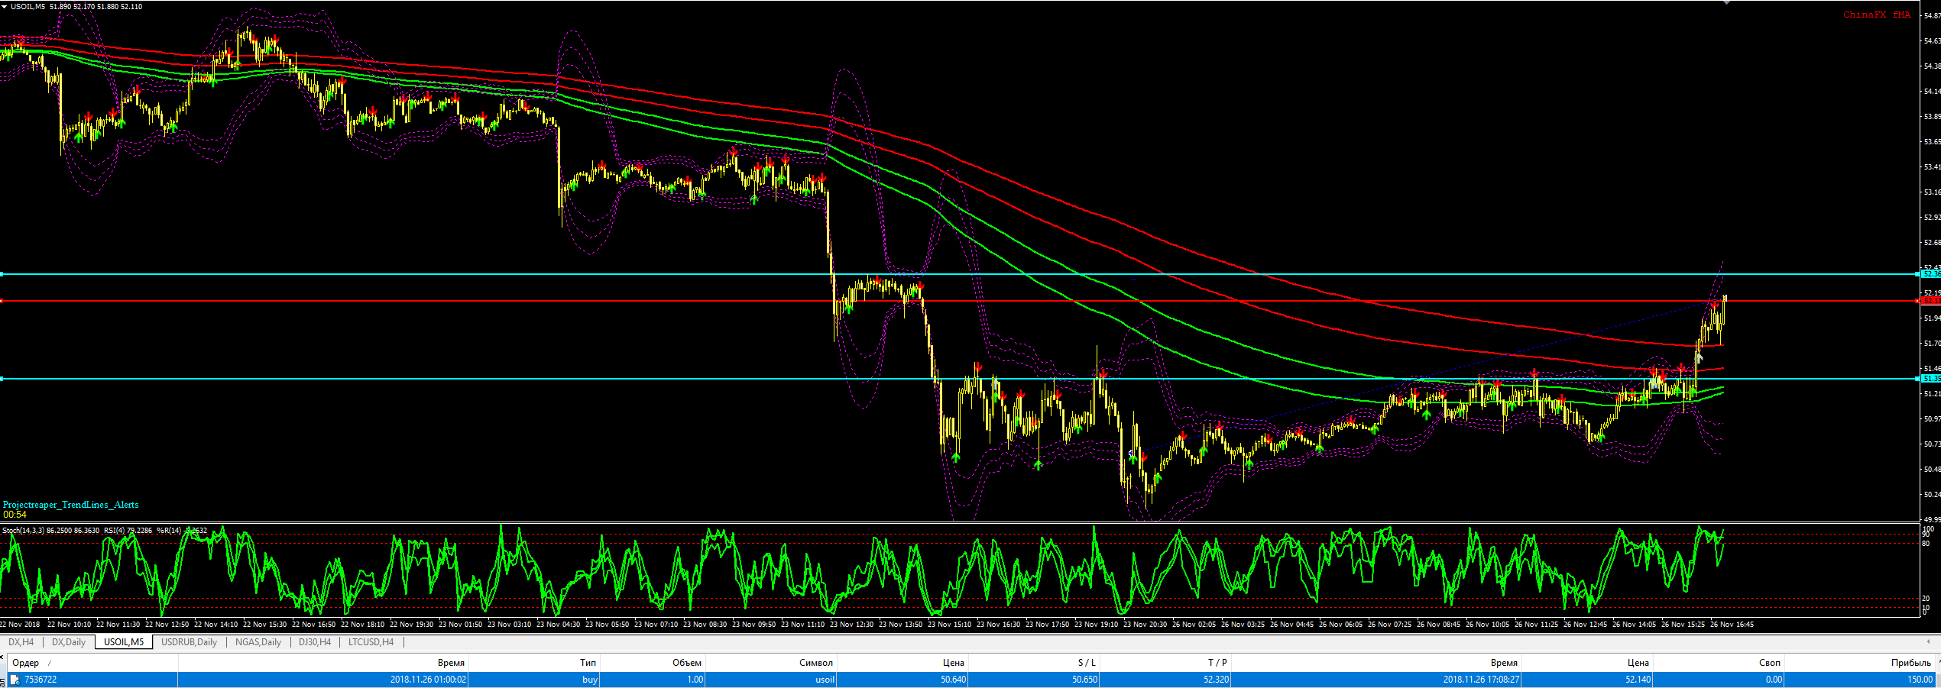The width and height of the screenshot is (1941, 688).
Task: Click the order 7536722 row icon
Action: pos(15,680)
